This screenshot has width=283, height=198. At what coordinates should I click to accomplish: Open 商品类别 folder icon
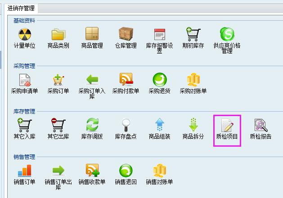click(x=58, y=34)
